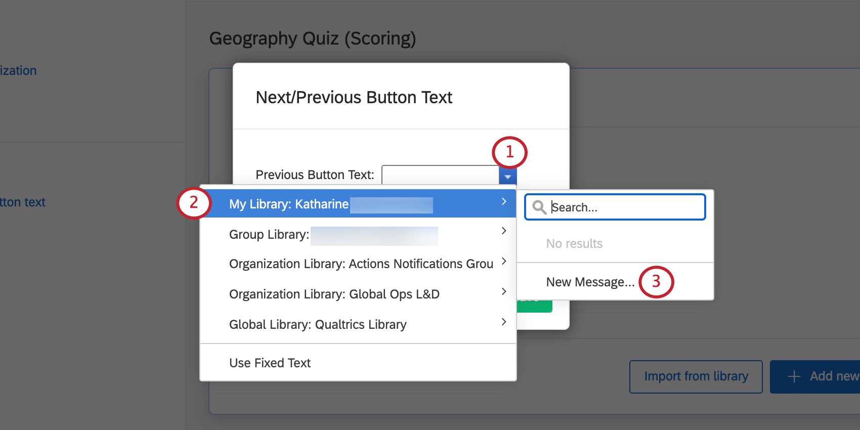The image size is (860, 430).
Task: Select Organization Library: Global Ops L&D
Action: (334, 294)
